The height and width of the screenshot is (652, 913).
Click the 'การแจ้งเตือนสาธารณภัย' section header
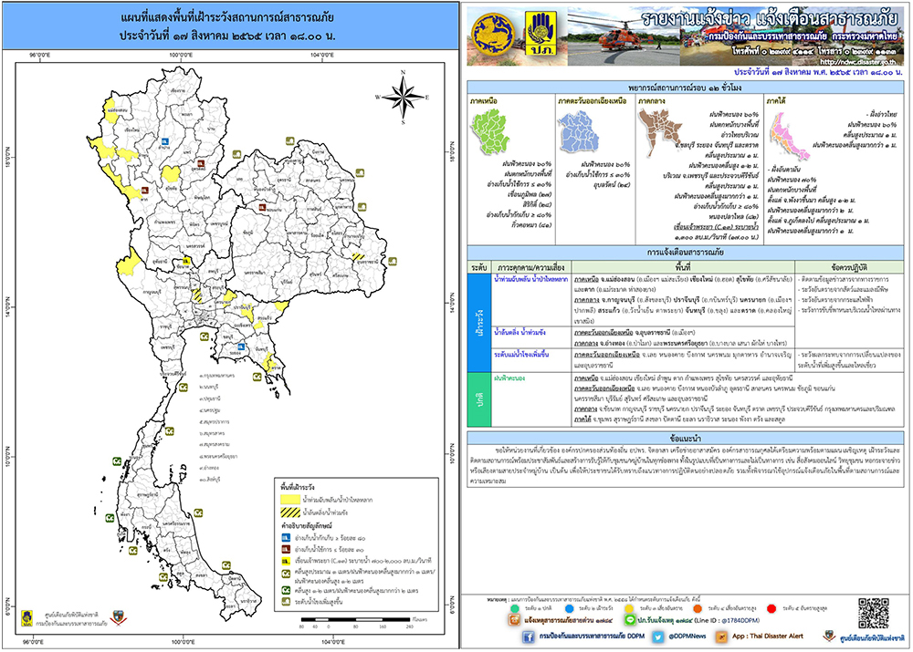pyautogui.click(x=685, y=253)
